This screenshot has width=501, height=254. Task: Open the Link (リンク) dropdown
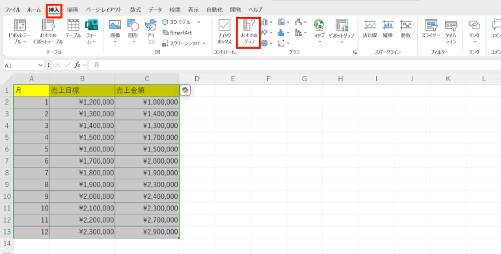tap(474, 42)
